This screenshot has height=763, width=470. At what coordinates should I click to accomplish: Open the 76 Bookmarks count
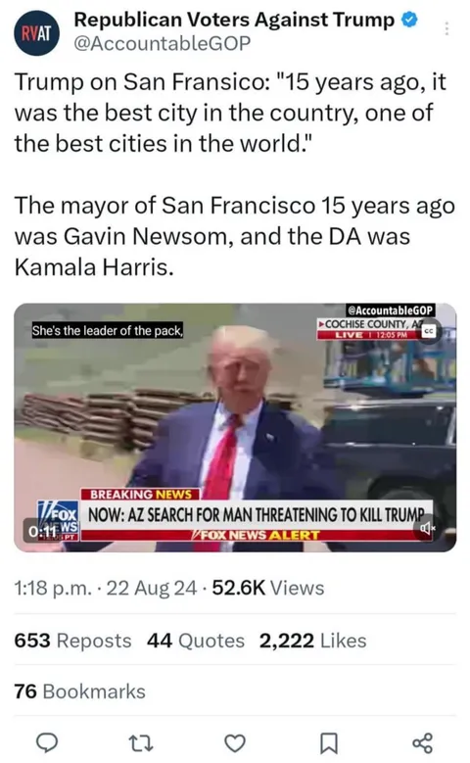tap(79, 691)
